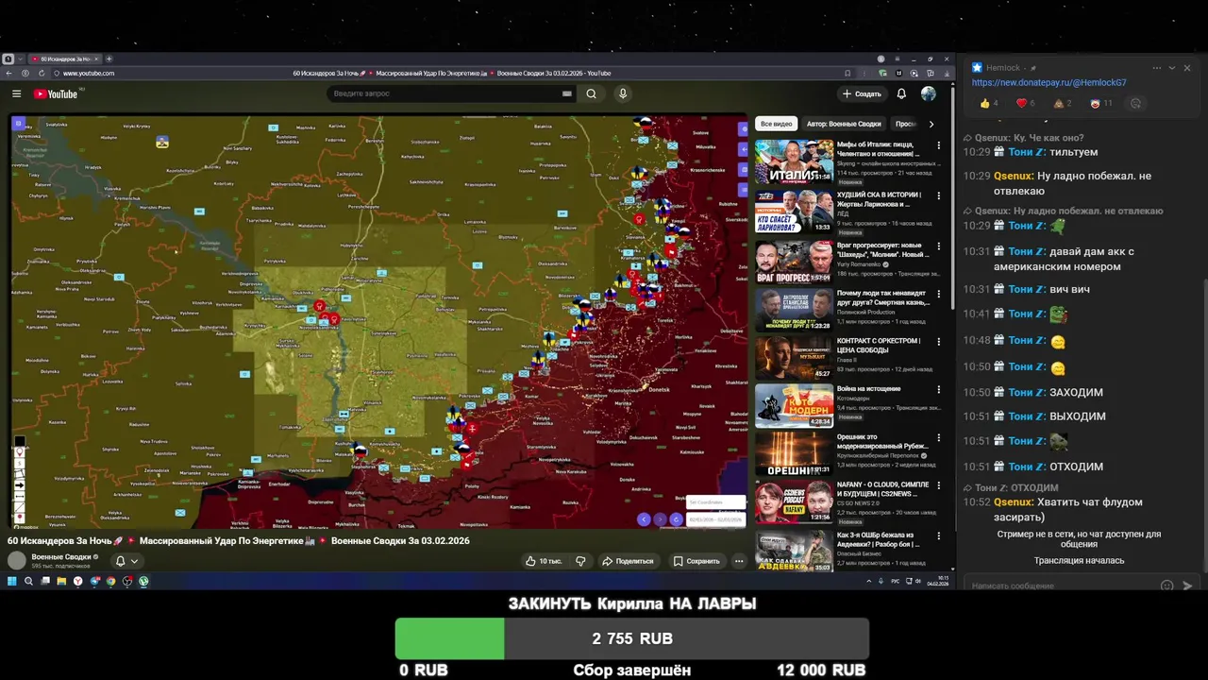Open the emoji picker in chat input
The height and width of the screenshot is (680, 1208).
[x=1166, y=586]
